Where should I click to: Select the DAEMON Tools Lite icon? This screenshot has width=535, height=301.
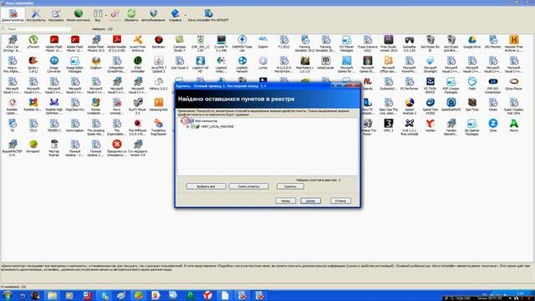(242, 43)
